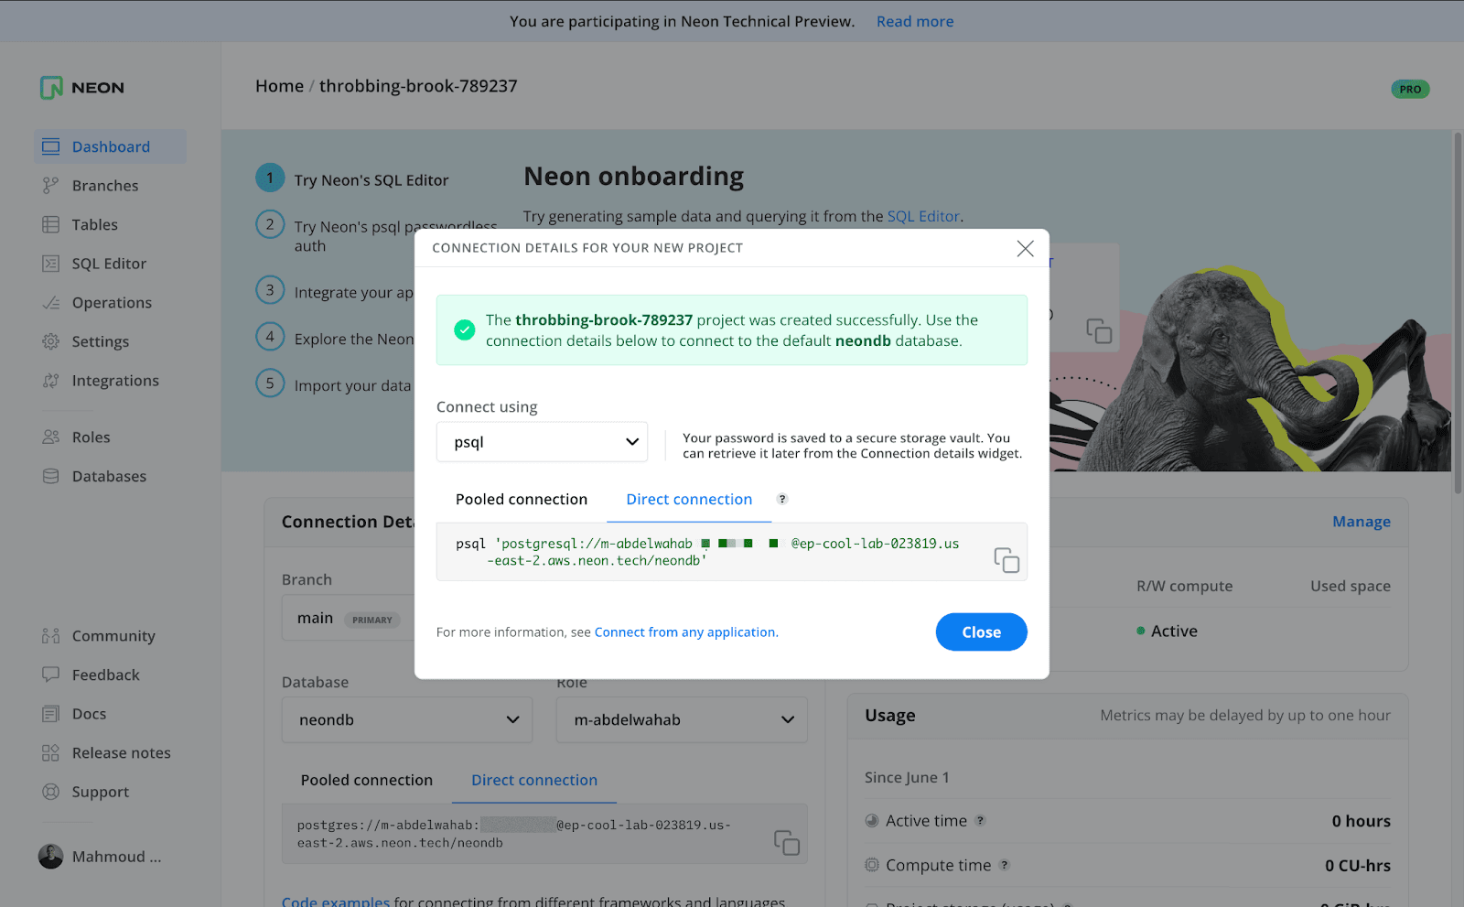
Task: Open the Connect from any application link
Action: click(x=684, y=632)
